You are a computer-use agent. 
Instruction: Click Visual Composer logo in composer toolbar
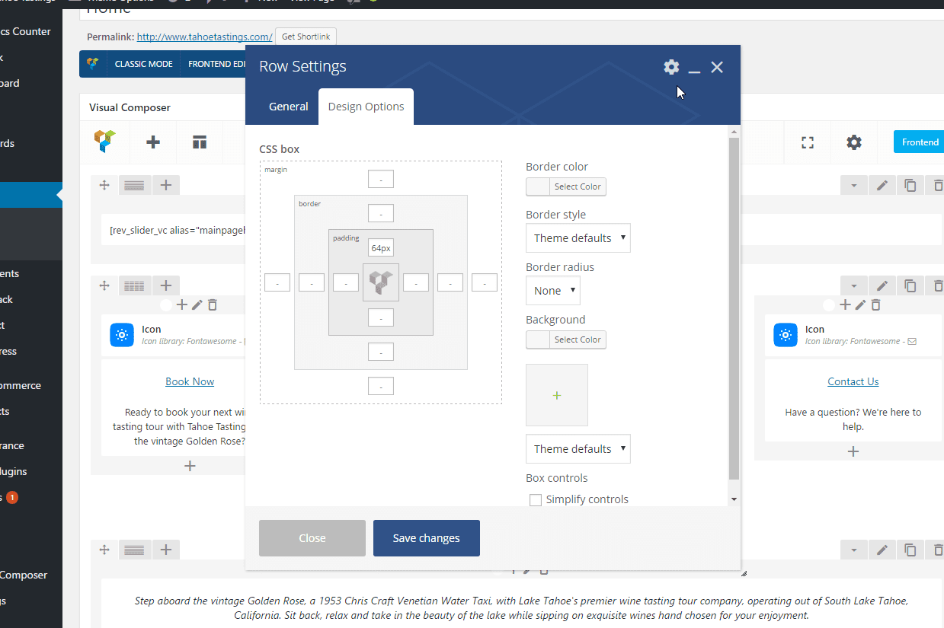pyautogui.click(x=105, y=142)
